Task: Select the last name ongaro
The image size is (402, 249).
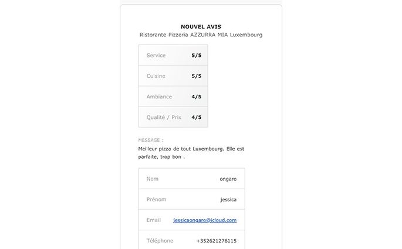Action: (228, 179)
